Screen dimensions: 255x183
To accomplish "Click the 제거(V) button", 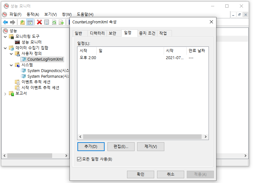I will (151, 147).
